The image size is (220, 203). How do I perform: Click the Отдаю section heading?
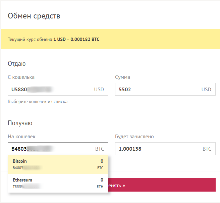coord(17,64)
